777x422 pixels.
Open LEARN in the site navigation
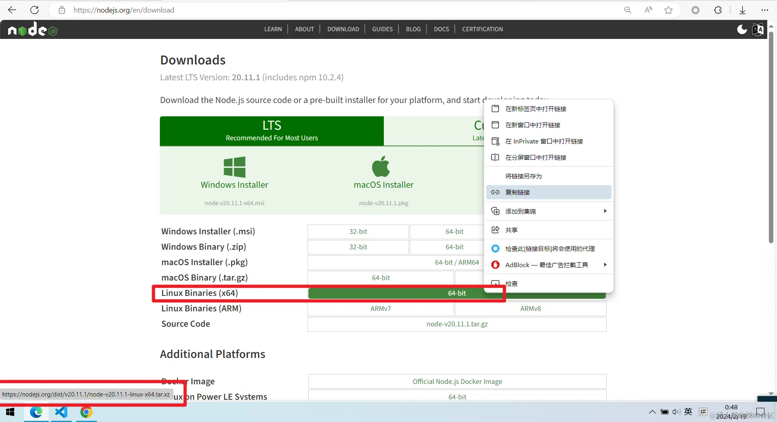coord(273,29)
